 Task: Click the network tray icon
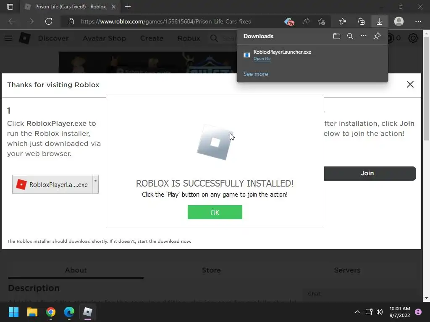click(369, 312)
